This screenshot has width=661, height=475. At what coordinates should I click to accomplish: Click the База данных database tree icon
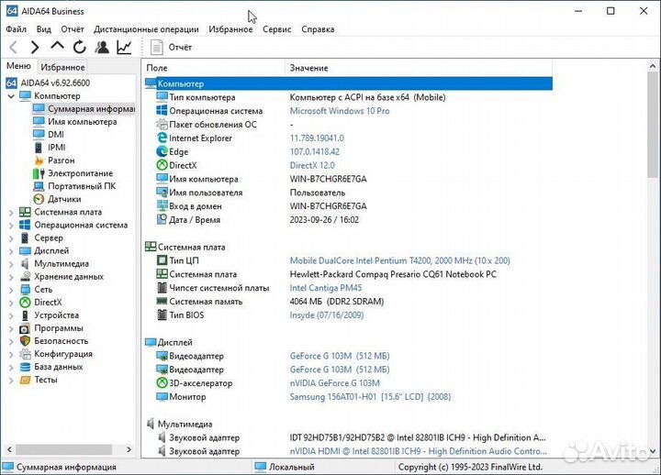click(x=26, y=367)
